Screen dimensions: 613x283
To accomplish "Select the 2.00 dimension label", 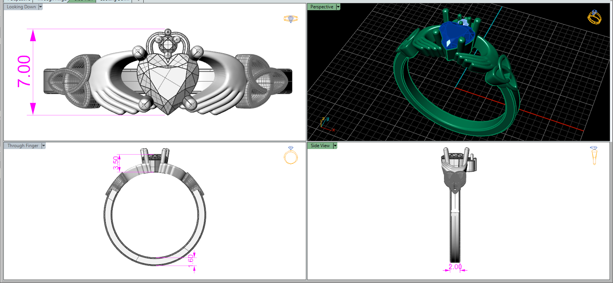I will (455, 266).
